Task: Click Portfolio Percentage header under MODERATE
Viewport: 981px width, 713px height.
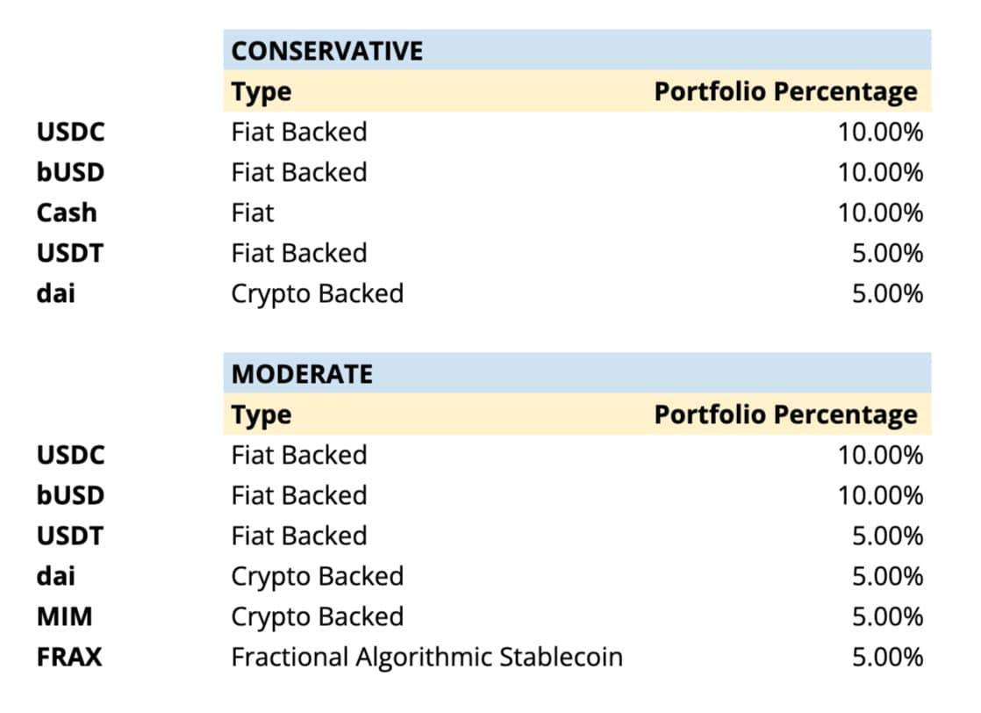Action: (786, 415)
